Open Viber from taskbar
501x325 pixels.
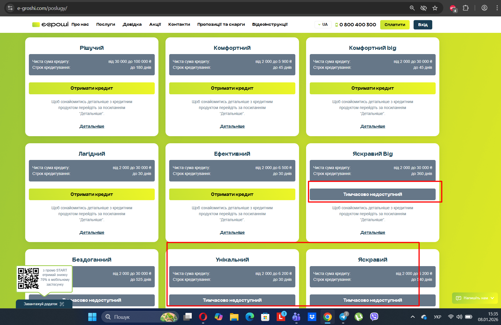[374, 317]
